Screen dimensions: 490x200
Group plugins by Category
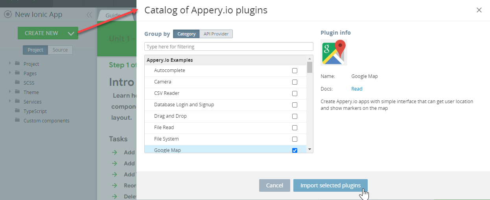click(186, 34)
